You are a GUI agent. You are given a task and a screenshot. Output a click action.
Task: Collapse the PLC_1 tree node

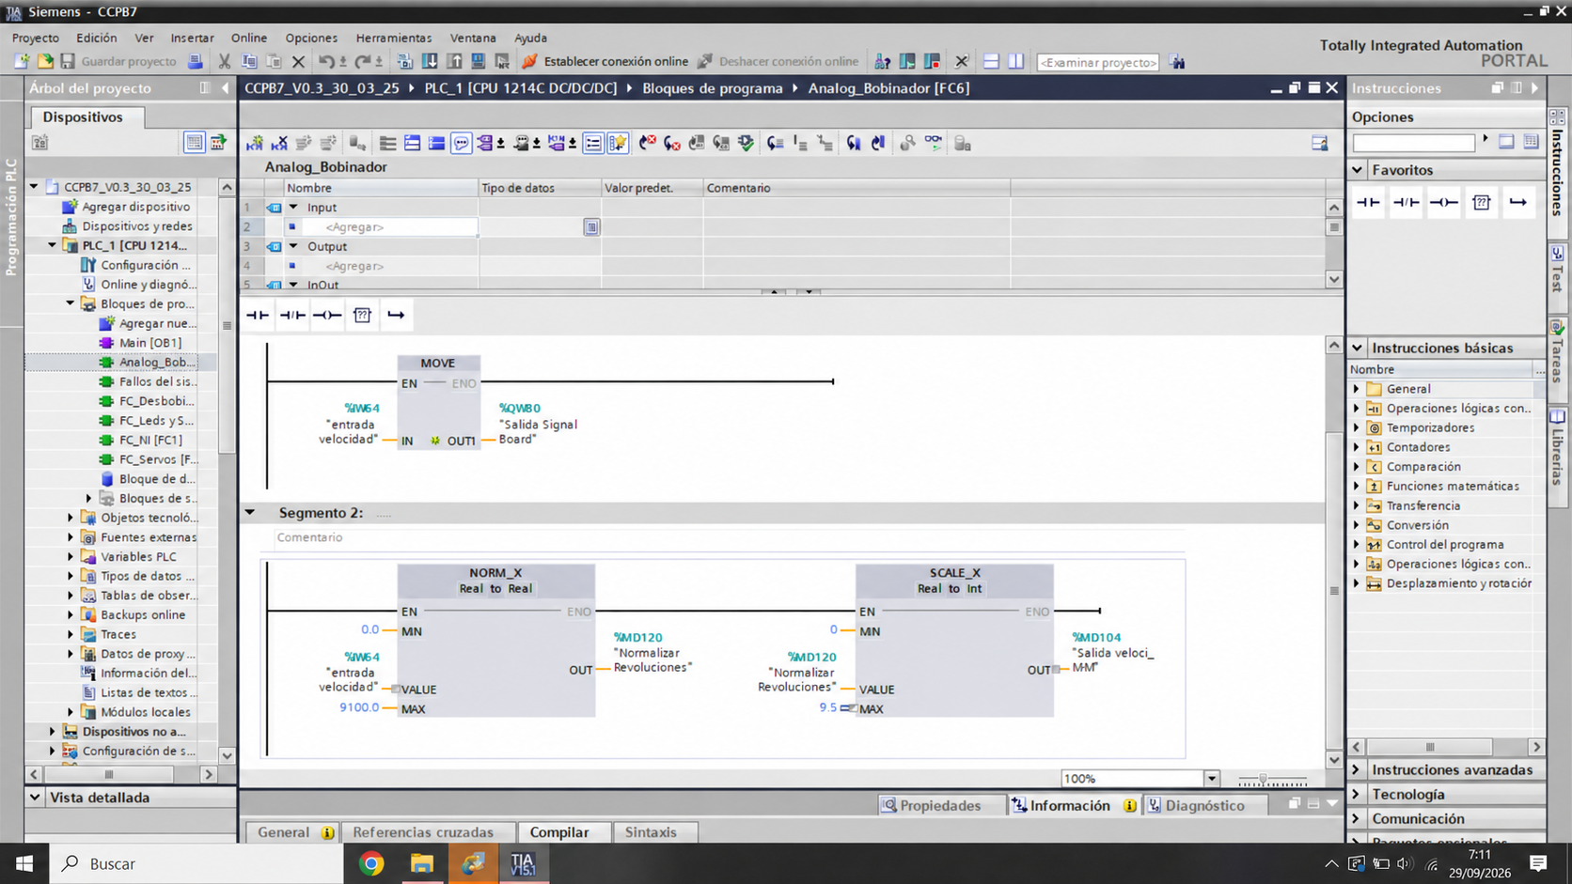pos(52,245)
